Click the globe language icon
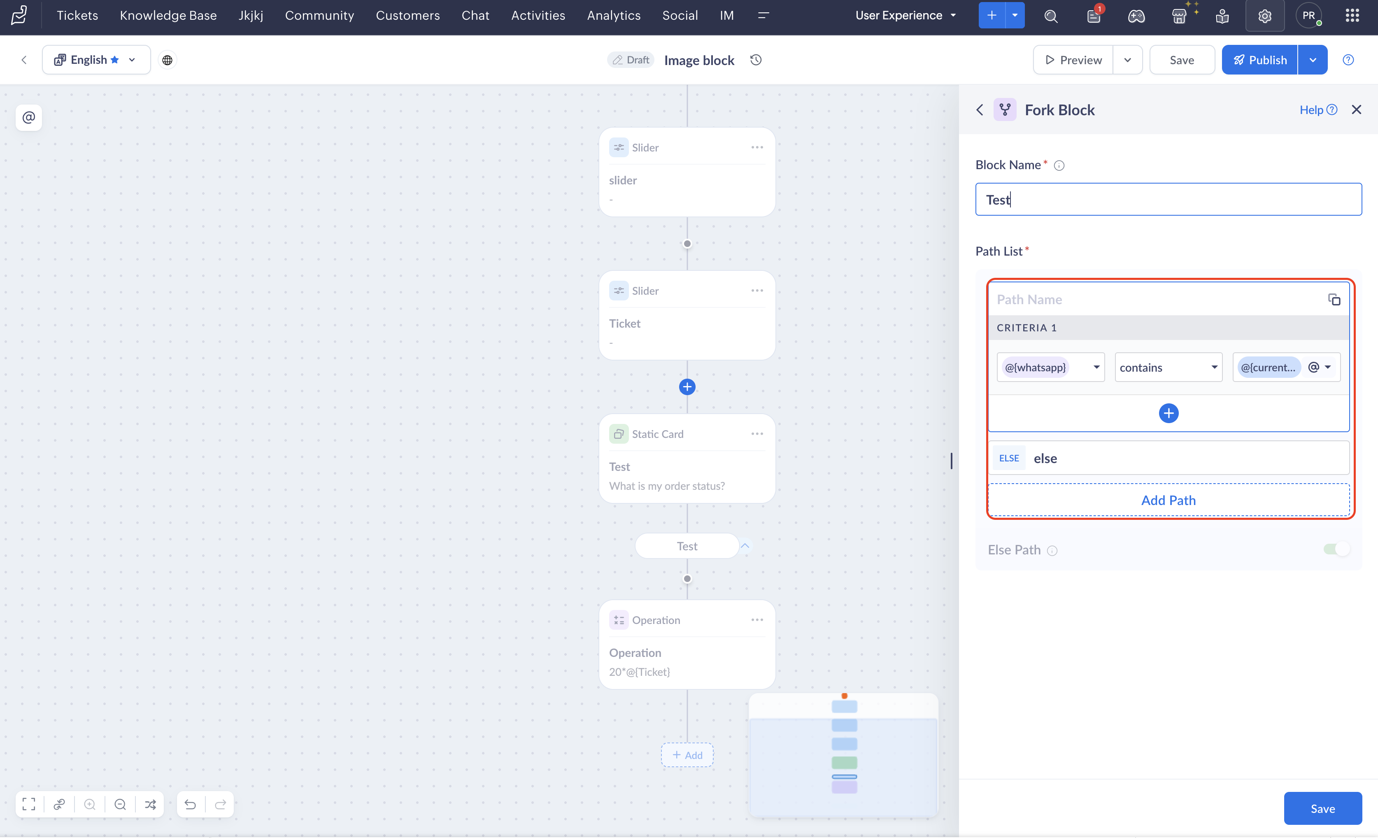 [167, 60]
